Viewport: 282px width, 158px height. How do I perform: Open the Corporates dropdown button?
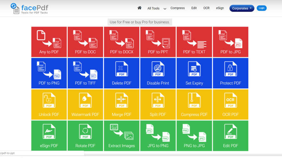point(242,8)
